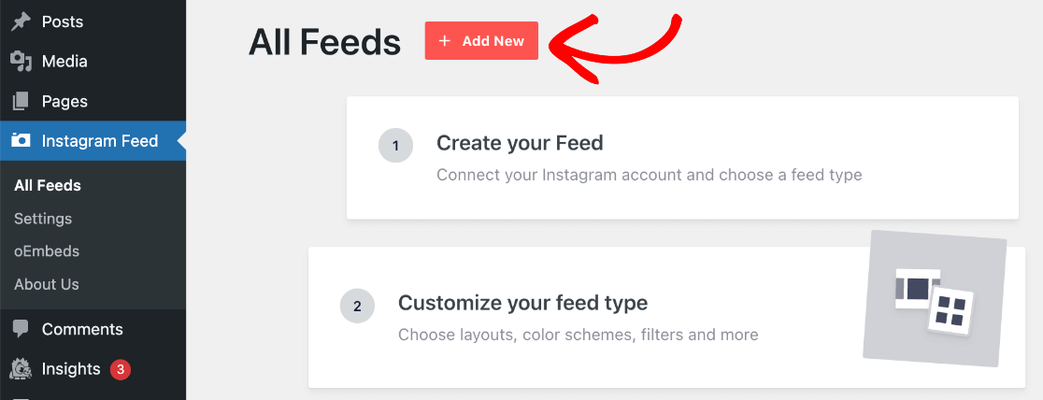Select Instagram Feed menu label
This screenshot has height=400, width=1043.
pos(100,141)
